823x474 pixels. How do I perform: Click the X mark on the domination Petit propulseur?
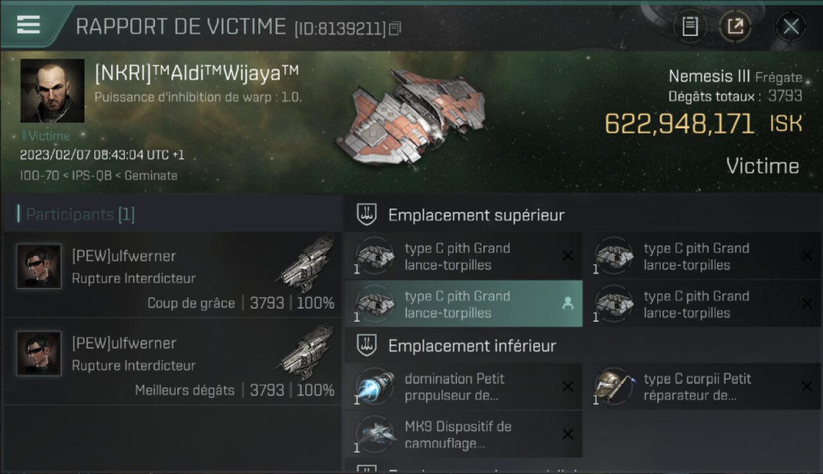pos(568,386)
